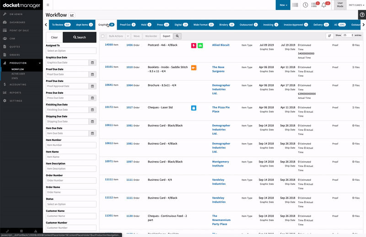Click the Item Number input field
The width and height of the screenshot is (366, 237).
(x=71, y=145)
